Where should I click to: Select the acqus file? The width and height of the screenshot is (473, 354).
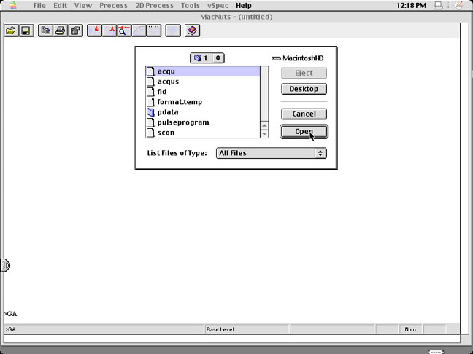pos(203,82)
